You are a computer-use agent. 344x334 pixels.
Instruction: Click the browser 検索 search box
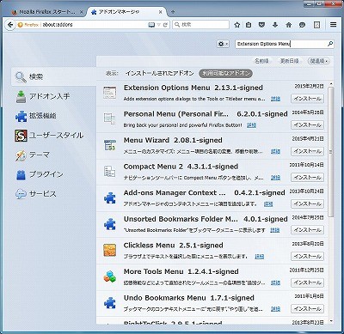click(x=200, y=25)
